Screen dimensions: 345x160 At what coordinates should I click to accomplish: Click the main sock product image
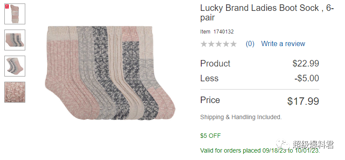(x=110, y=73)
